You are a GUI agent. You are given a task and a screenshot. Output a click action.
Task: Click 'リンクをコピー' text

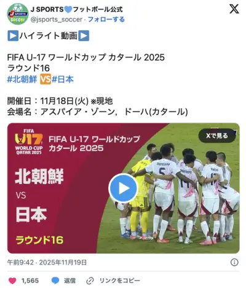pos(120,281)
